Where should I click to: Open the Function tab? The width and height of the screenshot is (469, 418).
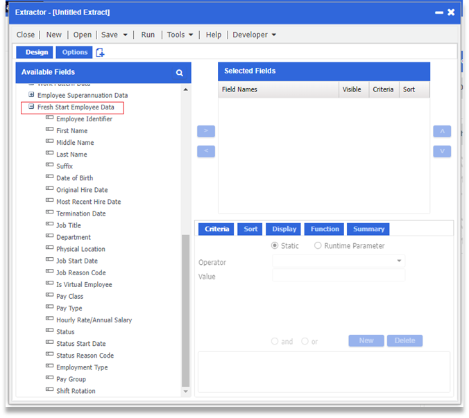(325, 229)
